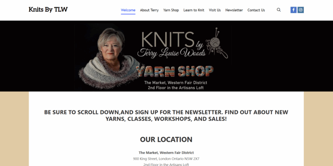Navigate to the Yarn Shop page
Image resolution: width=333 pixels, height=166 pixels.
(171, 10)
